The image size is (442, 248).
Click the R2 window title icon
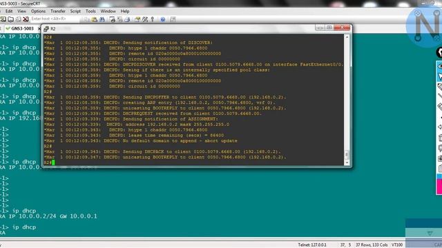click(x=46, y=29)
